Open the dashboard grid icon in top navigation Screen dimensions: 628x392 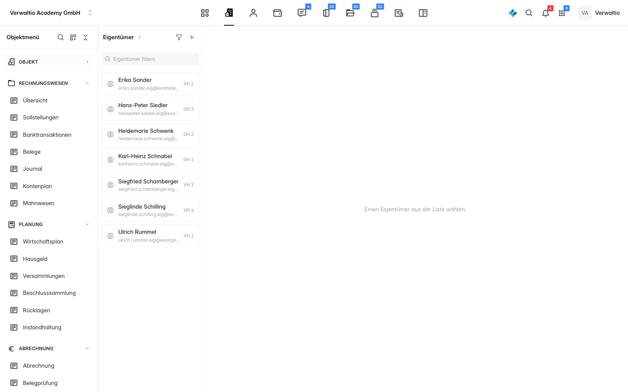[x=205, y=13]
